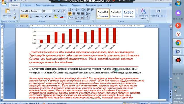The image size is (184, 104).
Task: Click the sort A-Z icon
Action: pos(83,18)
